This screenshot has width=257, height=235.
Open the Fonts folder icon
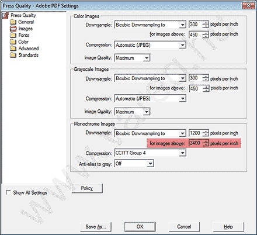pyautogui.click(x=13, y=35)
